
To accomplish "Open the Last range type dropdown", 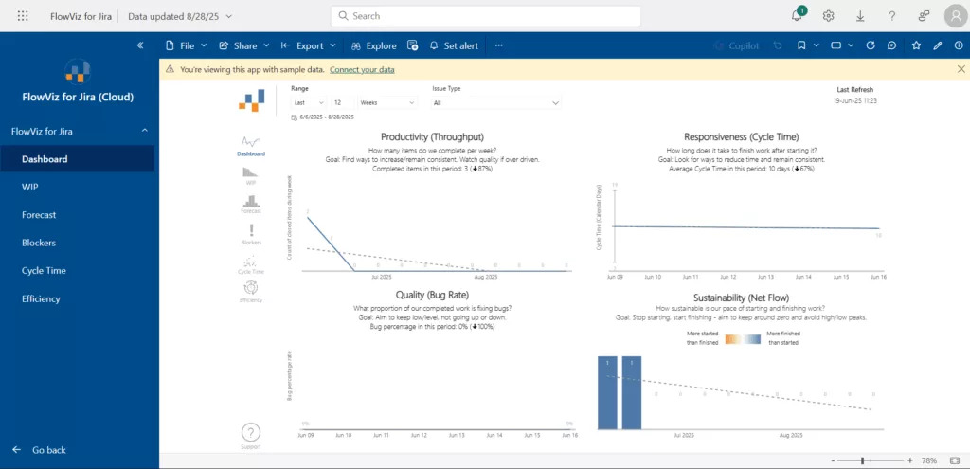I will [309, 102].
